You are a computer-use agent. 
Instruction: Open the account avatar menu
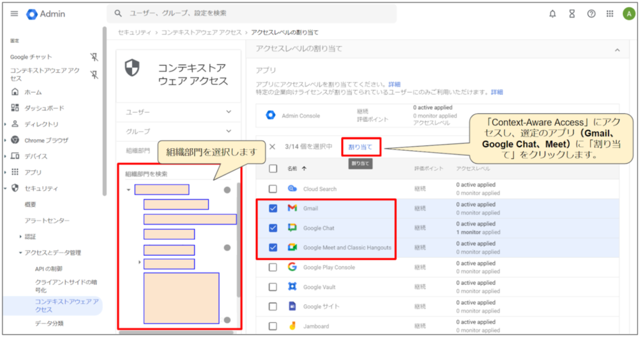coord(628,13)
